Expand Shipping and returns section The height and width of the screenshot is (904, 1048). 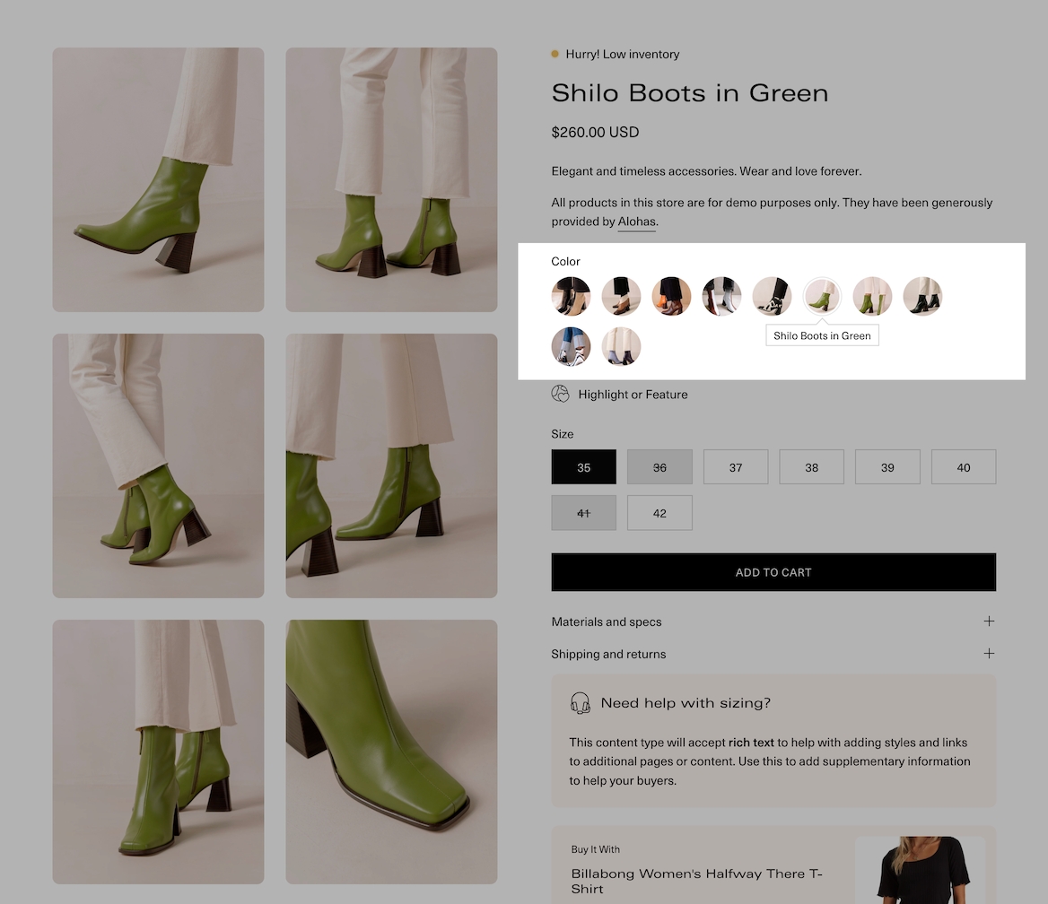click(773, 654)
